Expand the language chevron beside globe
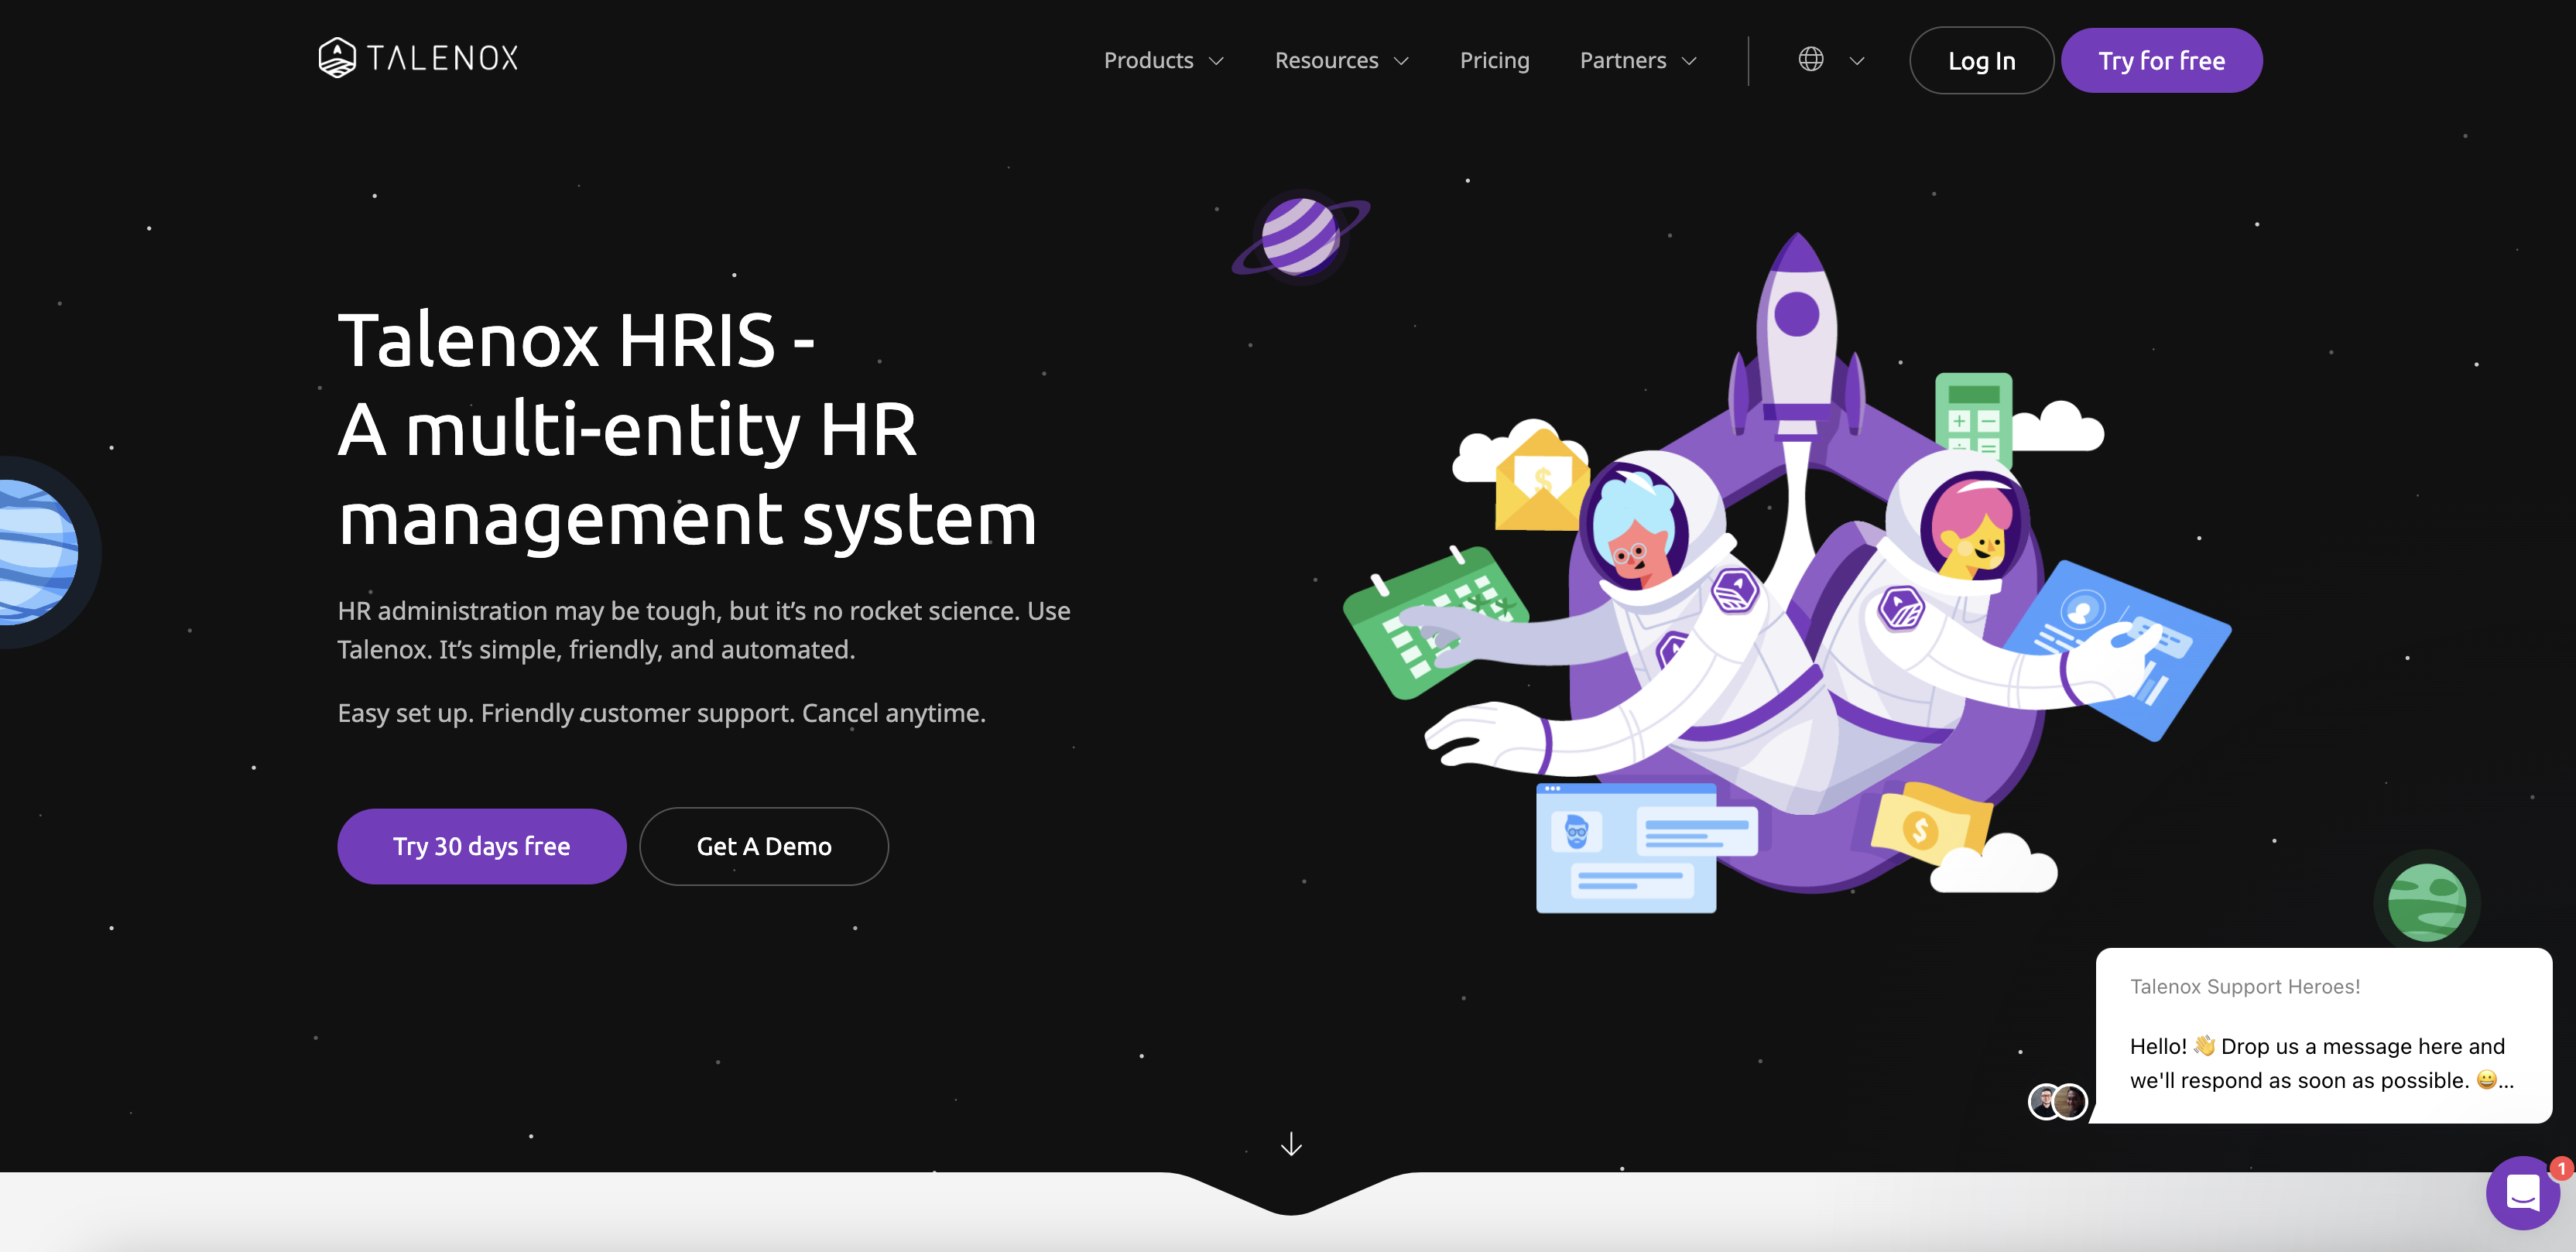This screenshot has width=2576, height=1252. pos(1857,61)
